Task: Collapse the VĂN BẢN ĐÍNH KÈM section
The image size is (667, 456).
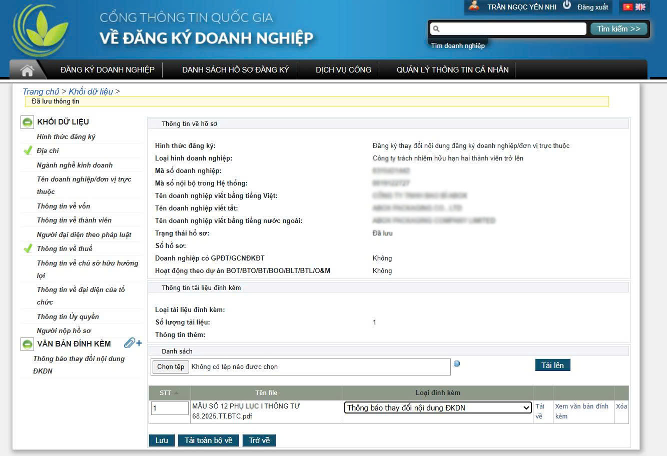Action: pos(28,344)
